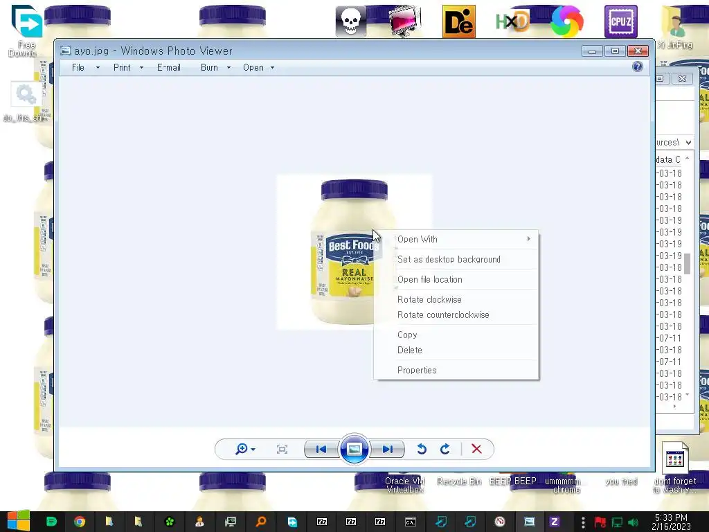Viewport: 709px width, 532px height.
Task: Open the doctor person taskbar icon
Action: tap(199, 522)
